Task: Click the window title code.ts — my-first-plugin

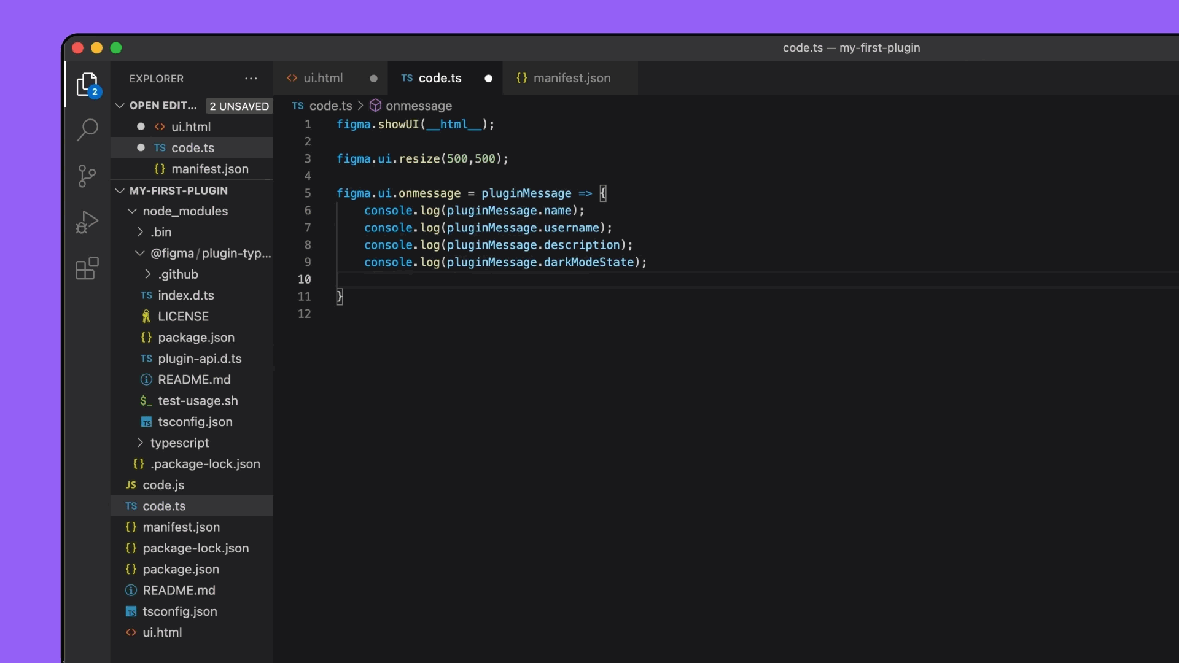Action: click(851, 48)
